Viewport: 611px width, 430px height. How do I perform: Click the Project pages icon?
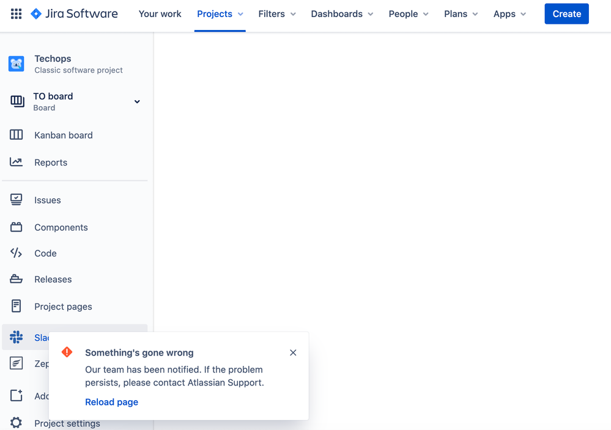tap(17, 306)
